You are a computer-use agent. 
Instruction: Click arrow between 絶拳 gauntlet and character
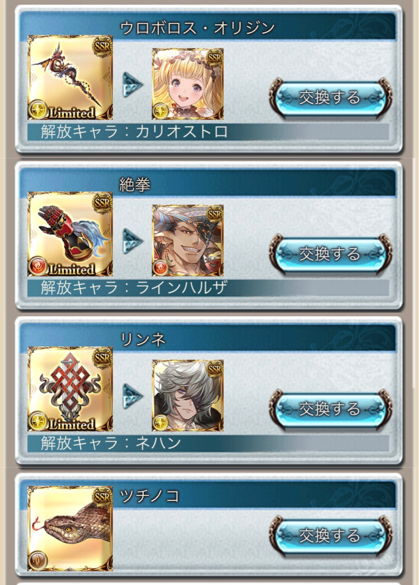pos(133,241)
